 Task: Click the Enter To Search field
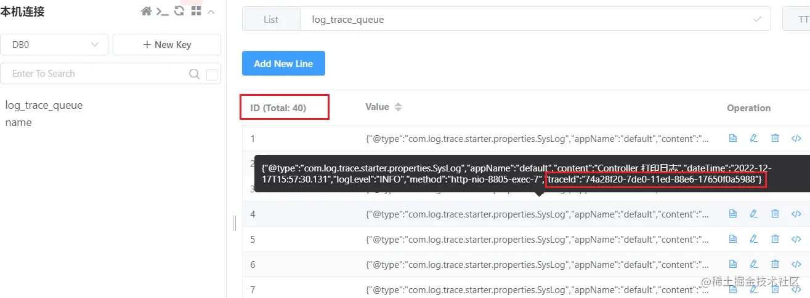(x=99, y=74)
